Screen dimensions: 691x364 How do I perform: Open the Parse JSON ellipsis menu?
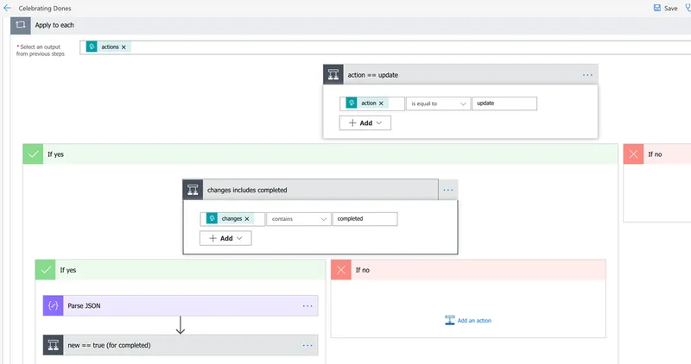tap(307, 306)
